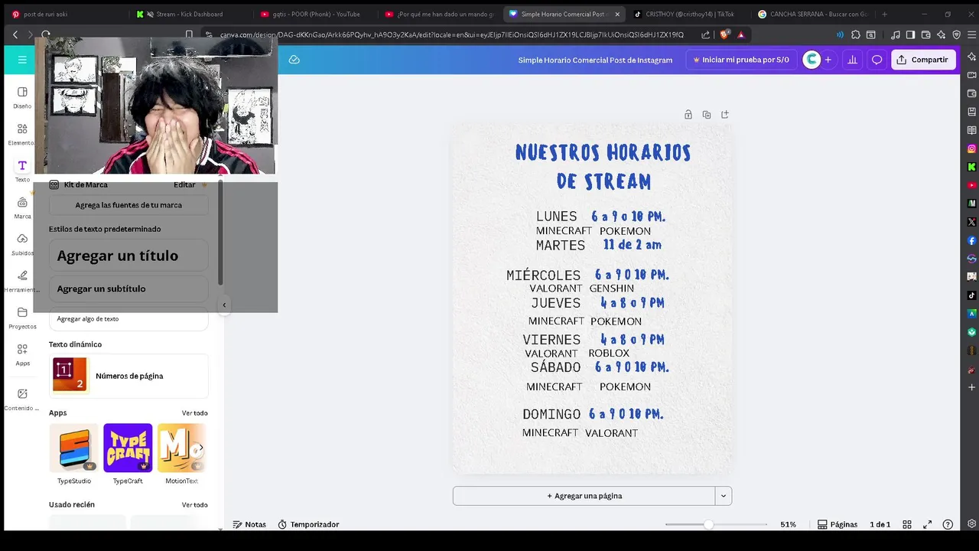Click Editar next to Kit de Marca
The height and width of the screenshot is (551, 979).
point(184,184)
